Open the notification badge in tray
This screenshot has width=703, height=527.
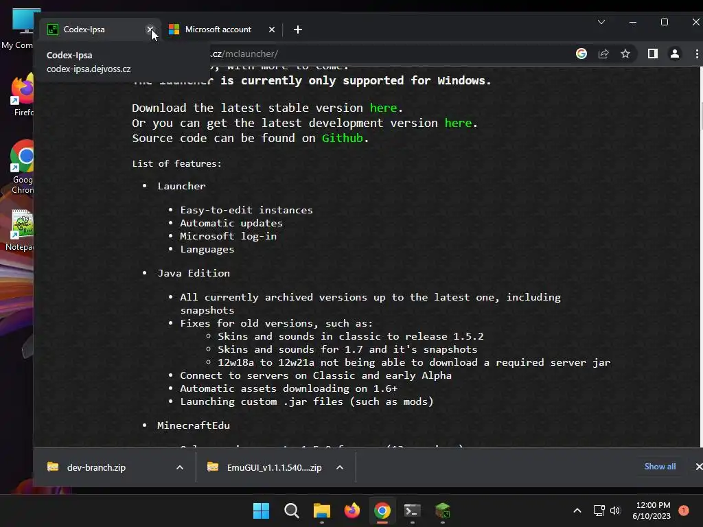click(684, 511)
